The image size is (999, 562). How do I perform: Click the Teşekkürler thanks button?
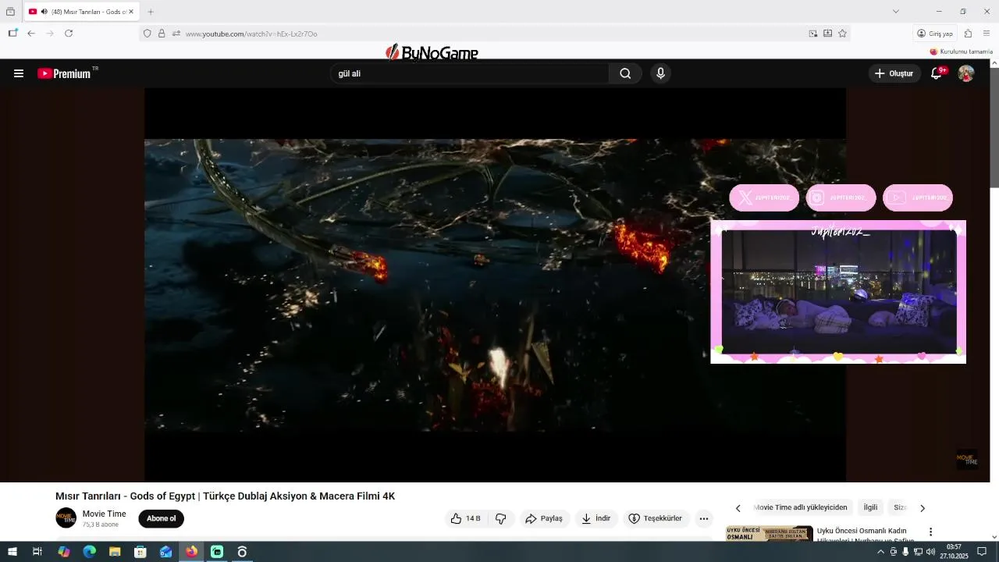pos(656,518)
